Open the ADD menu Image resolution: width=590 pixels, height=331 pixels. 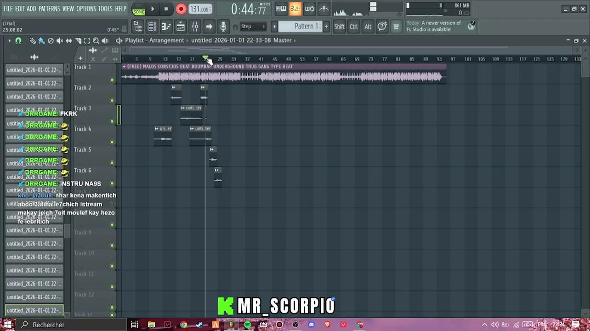[x=31, y=9]
